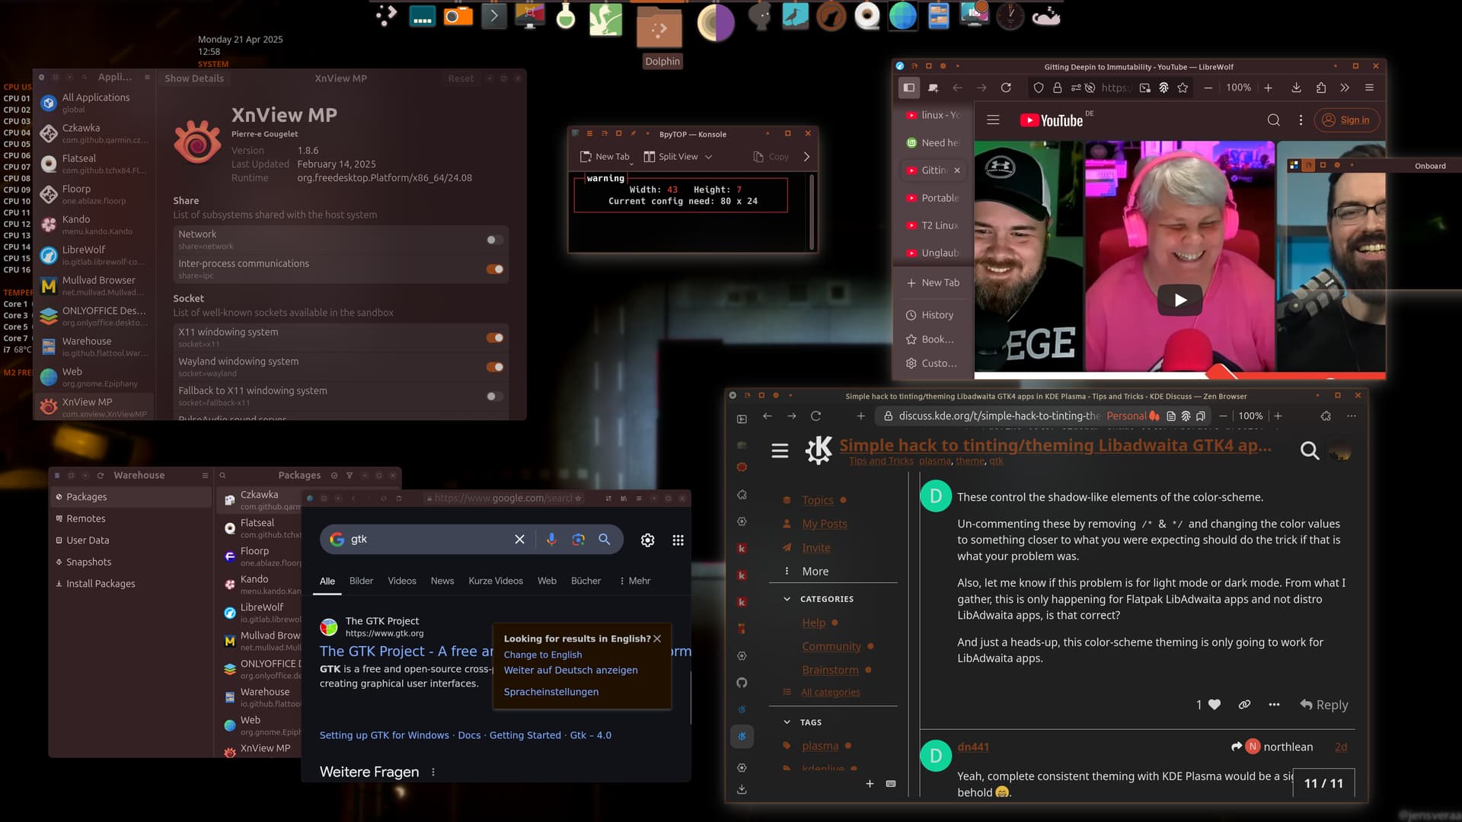Show more Konsole toolbar items chevron
Viewport: 1462px width, 822px height.
[x=806, y=157]
